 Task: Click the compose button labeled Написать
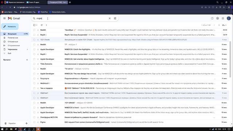[10, 27]
